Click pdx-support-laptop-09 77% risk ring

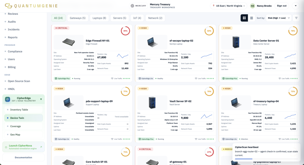125,91
